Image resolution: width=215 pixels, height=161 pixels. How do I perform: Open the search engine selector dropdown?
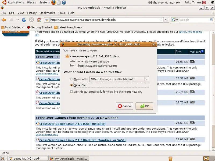(175, 20)
